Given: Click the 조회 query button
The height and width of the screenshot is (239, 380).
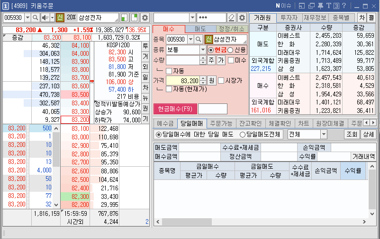Looking at the screenshot, I should click(x=352, y=134).
